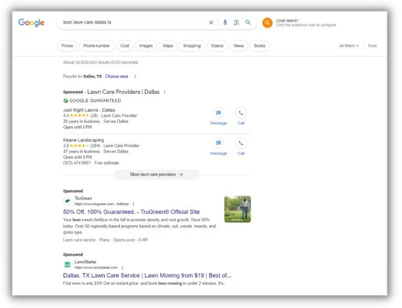Image resolution: width=402 pixels, height=308 pixels.
Task: Call Just Right Lawns via phone icon
Action: (x=241, y=113)
